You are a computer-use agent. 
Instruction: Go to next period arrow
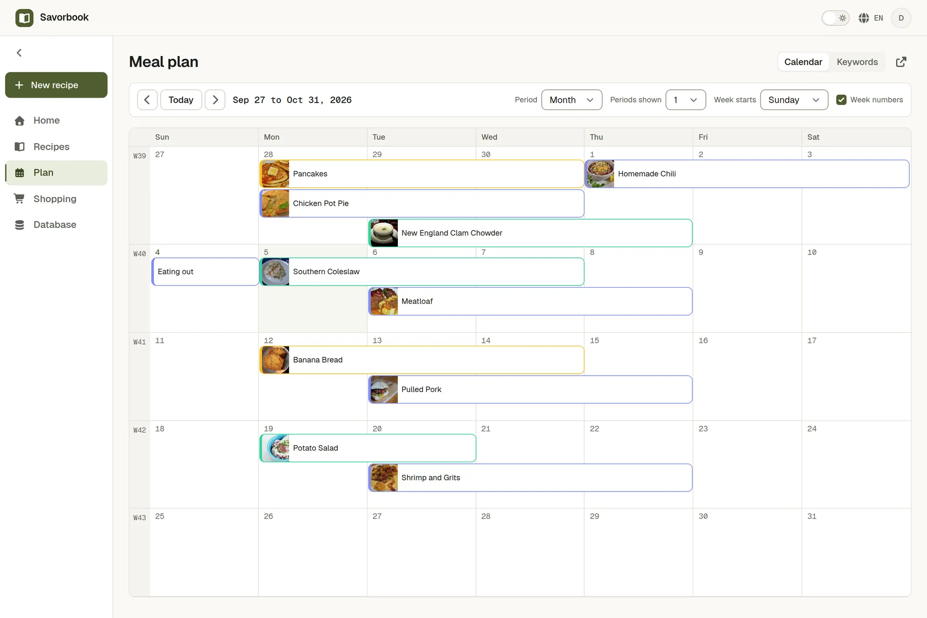(215, 99)
